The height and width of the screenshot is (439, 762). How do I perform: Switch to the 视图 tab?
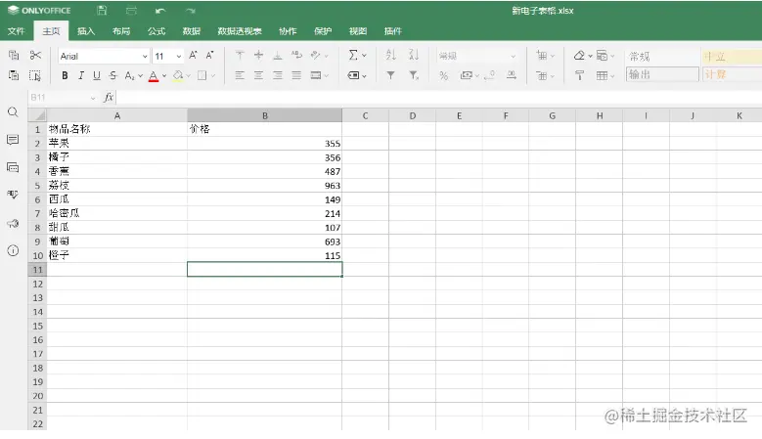click(358, 31)
